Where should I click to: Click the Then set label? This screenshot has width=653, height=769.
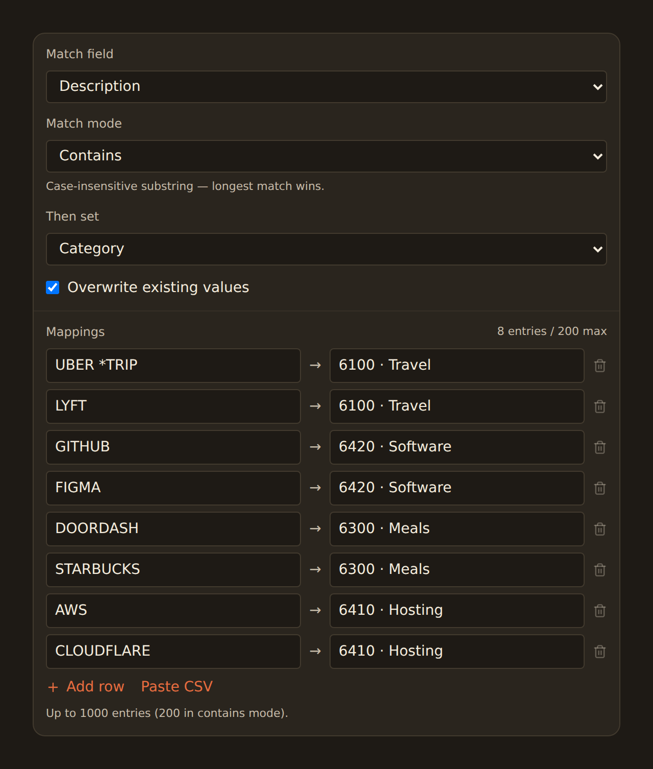click(x=72, y=216)
